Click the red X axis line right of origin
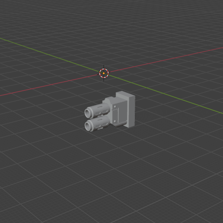 [166, 60]
